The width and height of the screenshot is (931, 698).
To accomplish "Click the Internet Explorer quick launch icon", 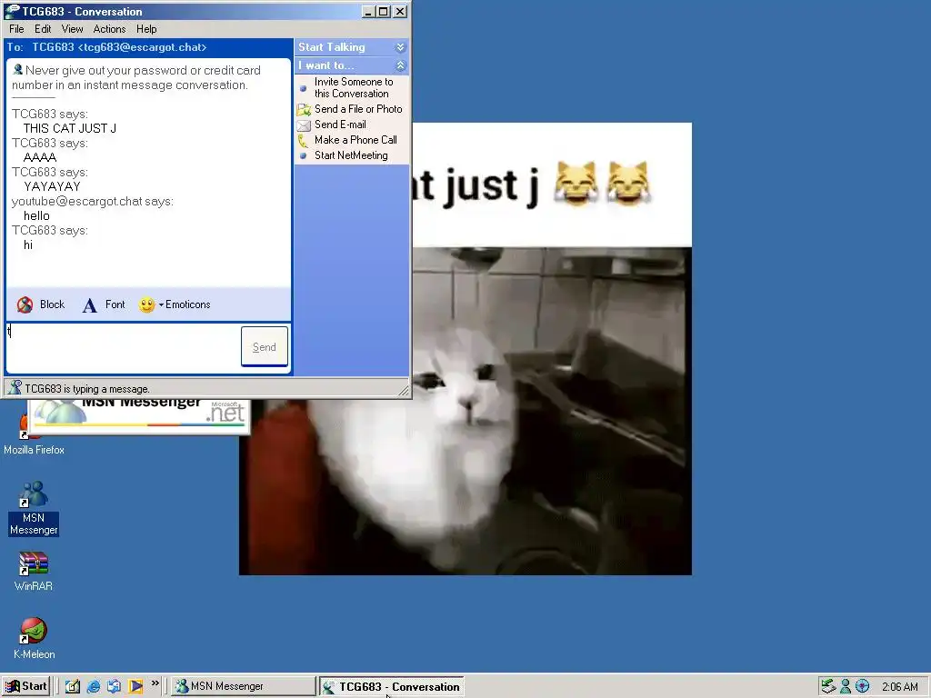I will tap(94, 686).
